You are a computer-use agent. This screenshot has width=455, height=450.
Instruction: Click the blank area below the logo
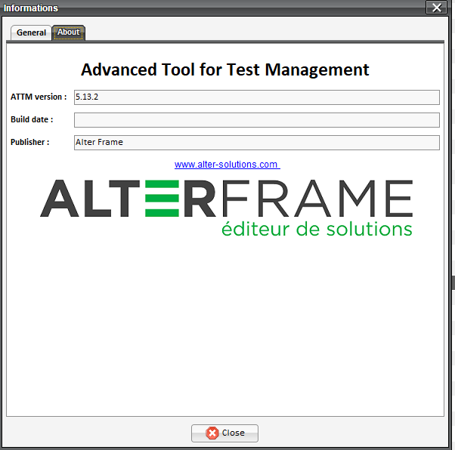(x=225, y=325)
